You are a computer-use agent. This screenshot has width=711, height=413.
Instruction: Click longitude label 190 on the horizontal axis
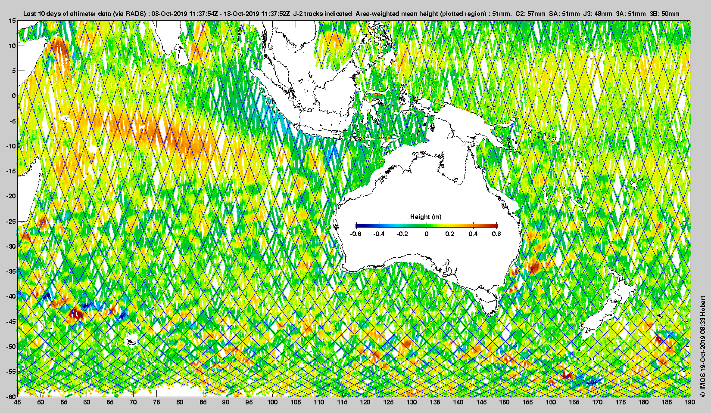[690, 402]
